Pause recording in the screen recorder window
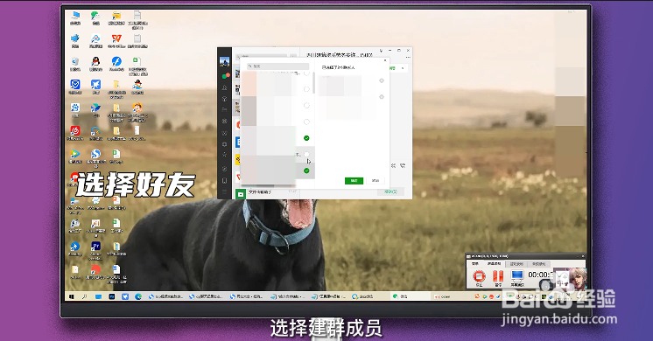 tap(498, 277)
